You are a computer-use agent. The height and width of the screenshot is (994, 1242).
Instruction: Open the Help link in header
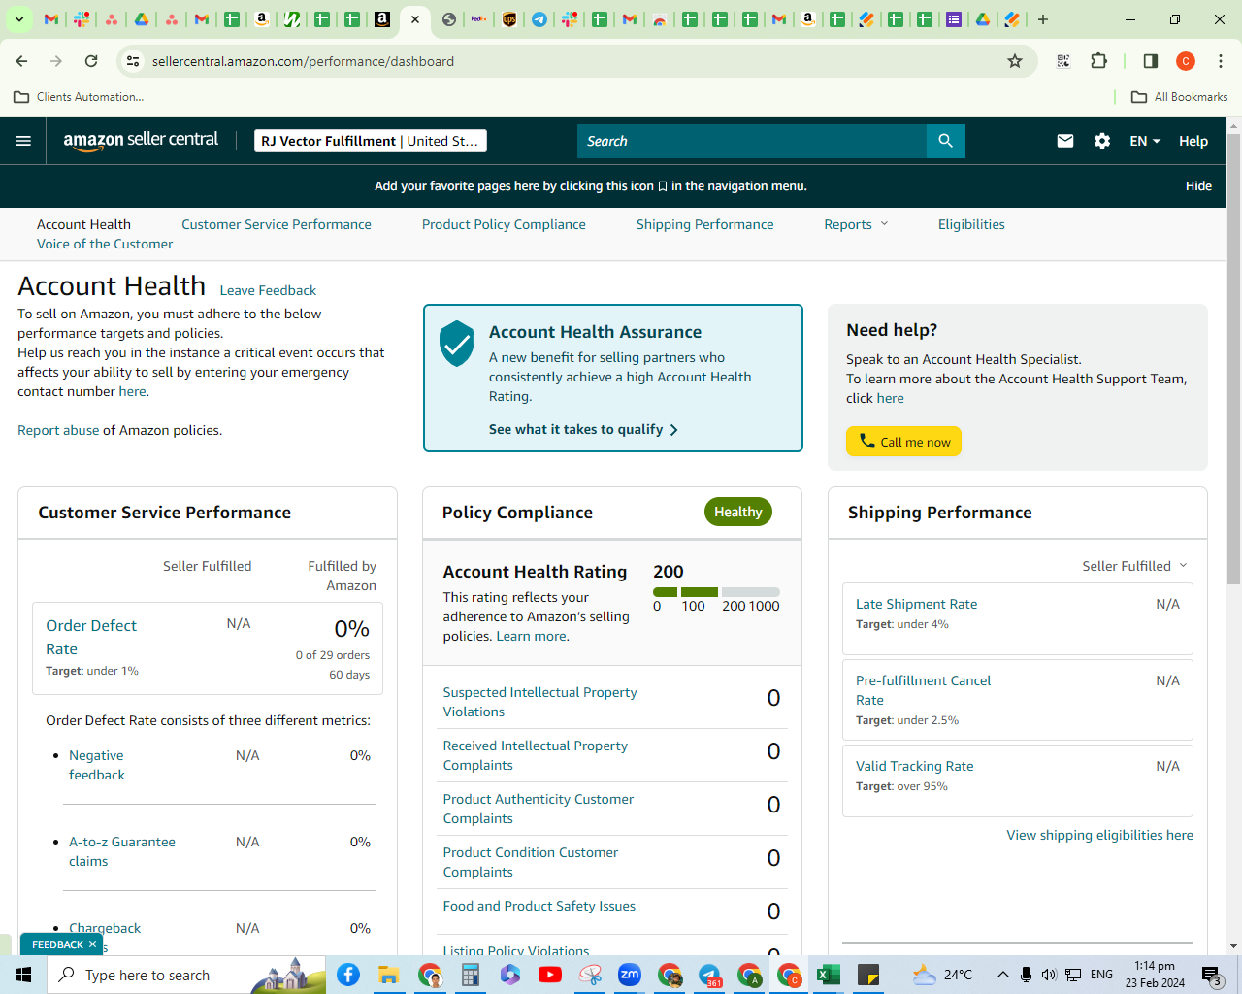coord(1193,141)
